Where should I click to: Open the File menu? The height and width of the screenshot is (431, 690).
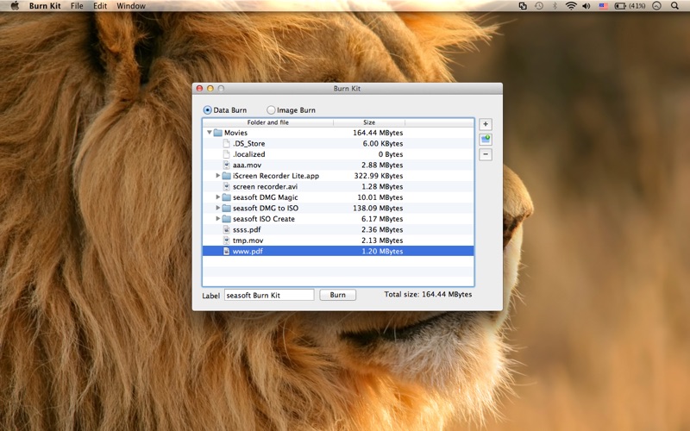coord(77,6)
